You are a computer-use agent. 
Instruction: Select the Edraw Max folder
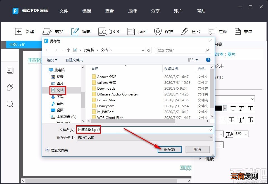[x=104, y=100]
